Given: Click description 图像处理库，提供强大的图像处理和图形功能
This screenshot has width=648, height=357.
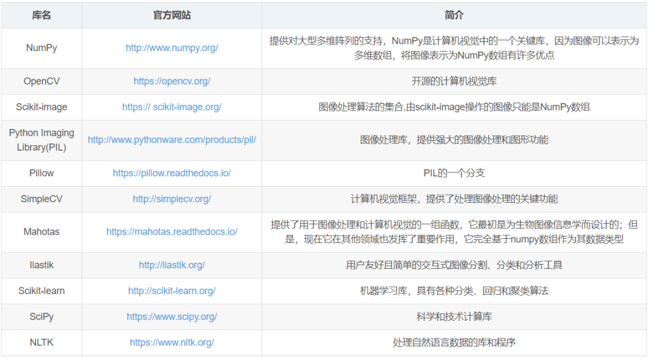Looking at the screenshot, I should click(454, 140).
